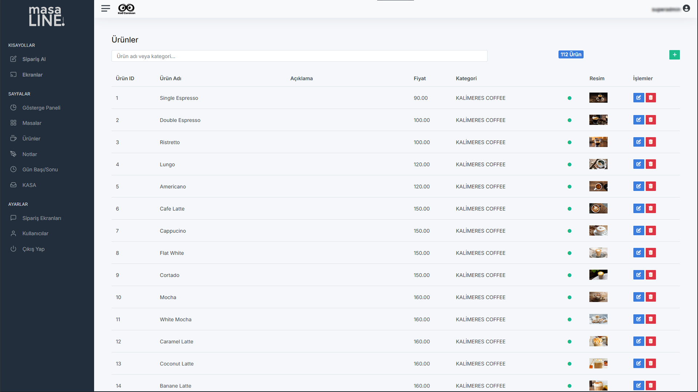Screen dimensions: 698x392
Task: Toggle the Ristretto active status dot
Action: point(569,142)
